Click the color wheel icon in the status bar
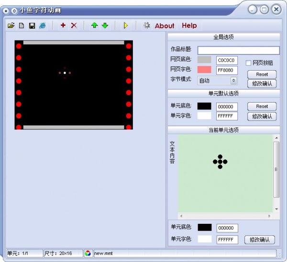This screenshot has height=262, width=287. coord(88,253)
